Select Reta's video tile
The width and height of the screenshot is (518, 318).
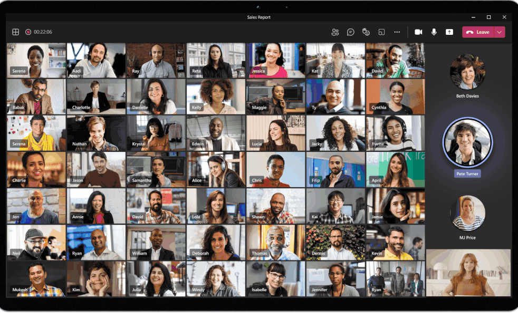216,60
